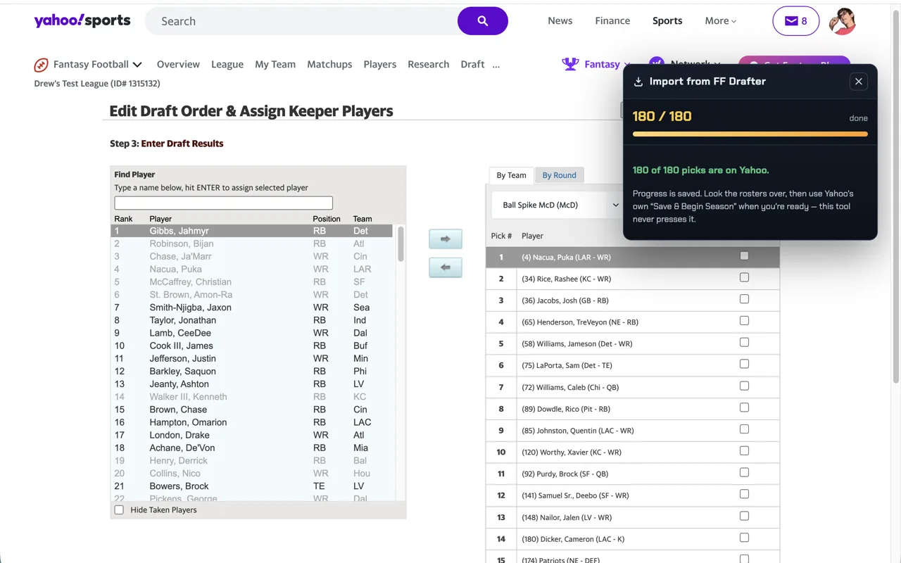Open the mail icon with 8 messages

(x=796, y=21)
